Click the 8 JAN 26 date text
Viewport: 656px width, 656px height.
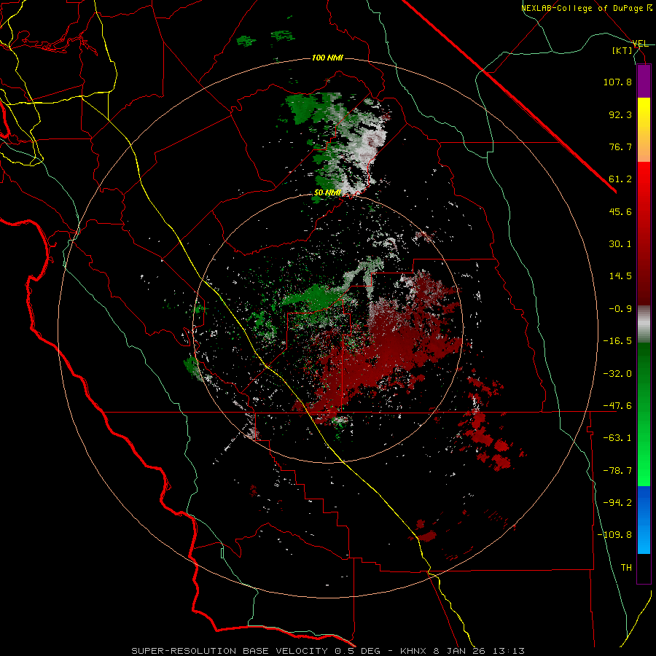pos(459,651)
